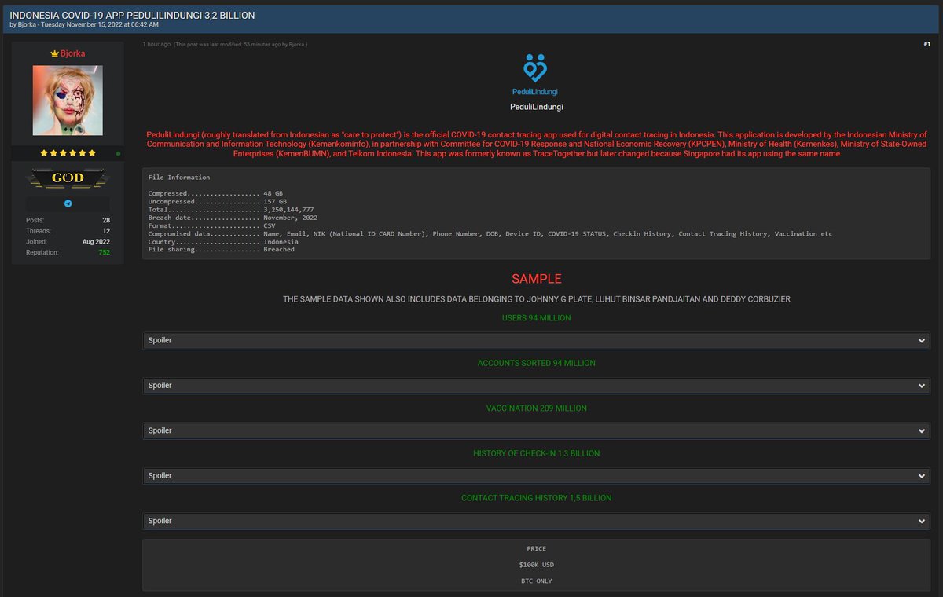Click the thread title Indonesia Covid-19 App PeduliLindungi
This screenshot has width=943, height=597.
(132, 16)
